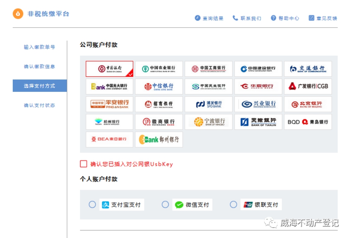Screen dimensions: 350x238
Task: Choose Agricultural Bank of China (中国农业银行)
Action: coord(159,69)
